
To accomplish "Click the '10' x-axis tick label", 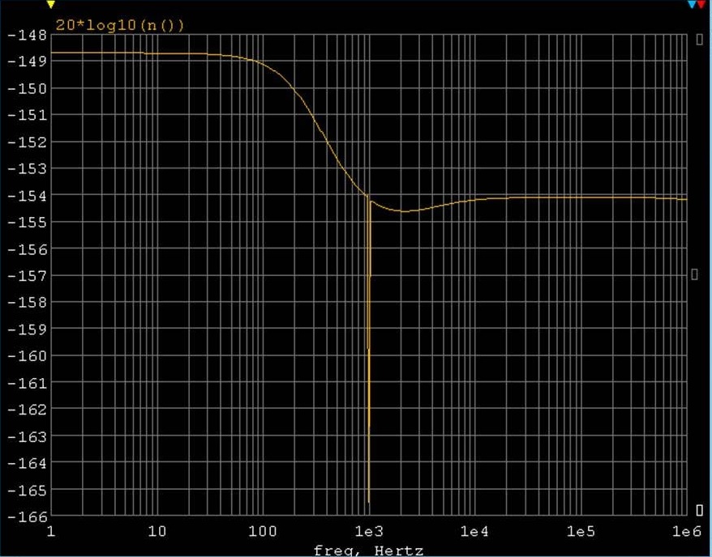I will click(157, 531).
